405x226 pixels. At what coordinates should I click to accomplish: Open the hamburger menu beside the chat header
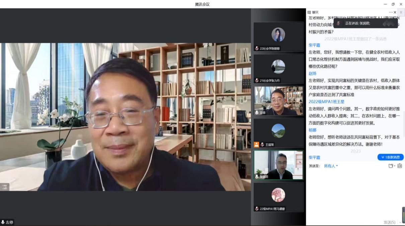tap(401, 12)
